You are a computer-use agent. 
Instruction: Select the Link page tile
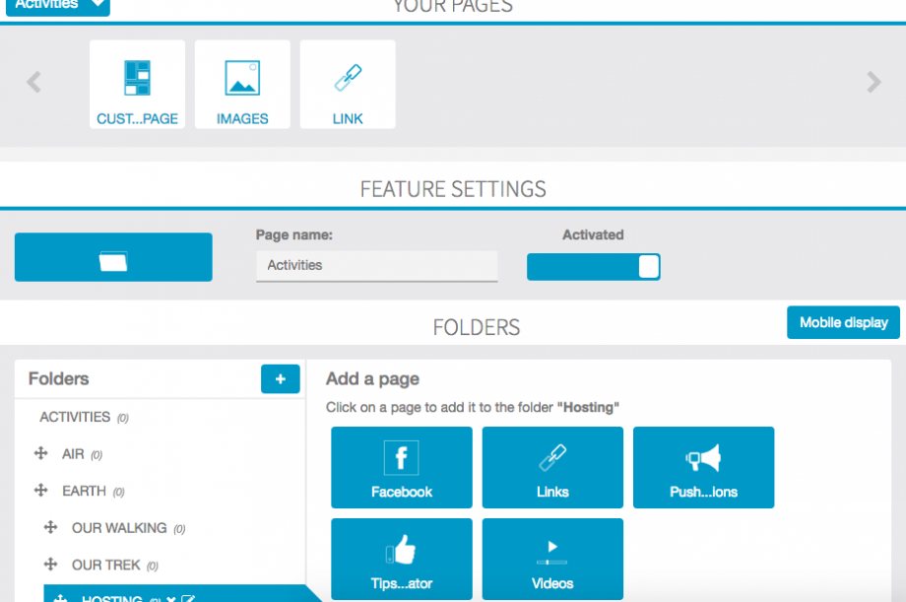tap(348, 85)
